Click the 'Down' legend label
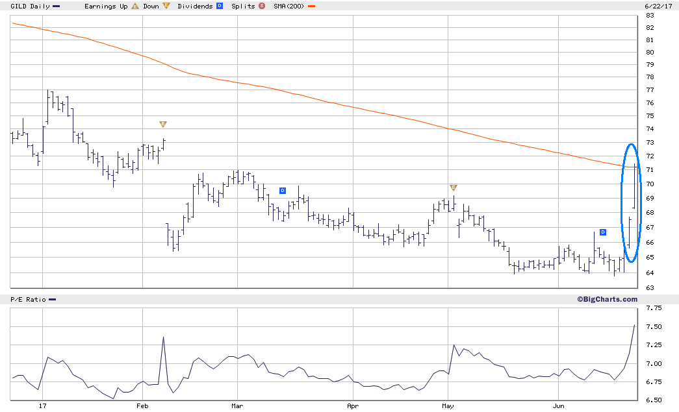The width and height of the screenshot is (679, 412). tap(151, 6)
